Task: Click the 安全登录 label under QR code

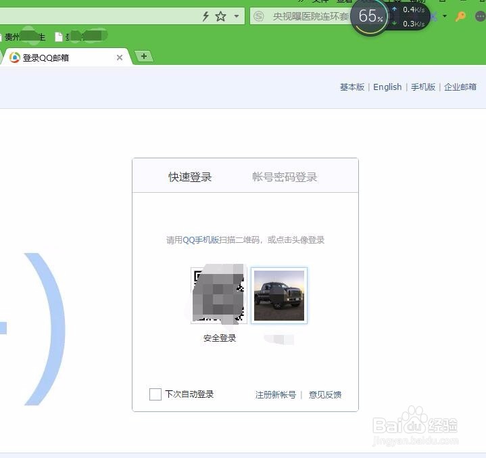Action: (220, 338)
